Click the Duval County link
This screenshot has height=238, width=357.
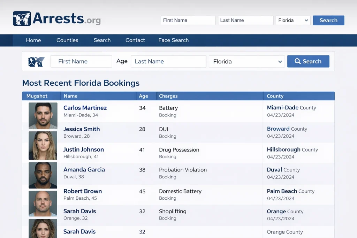(x=283, y=170)
